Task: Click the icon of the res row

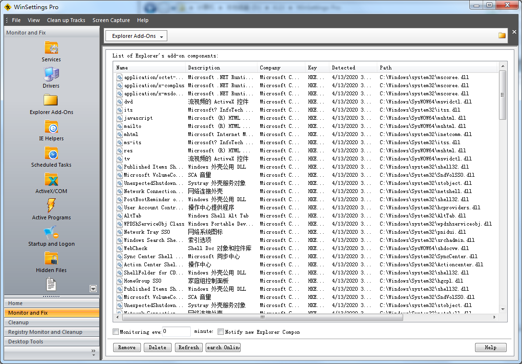Action: pyautogui.click(x=119, y=151)
